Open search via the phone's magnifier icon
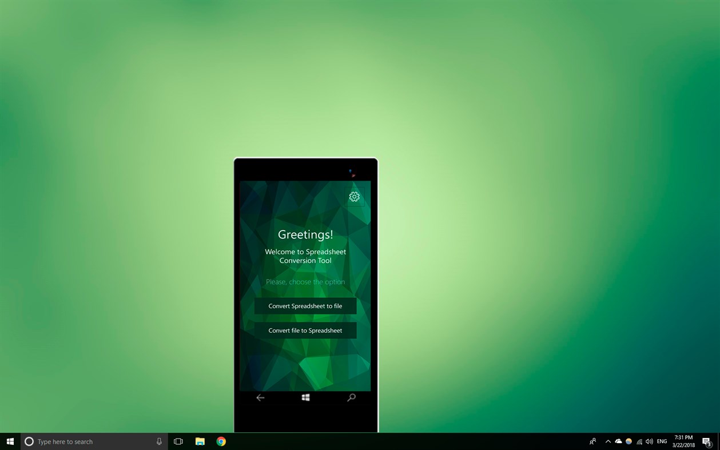Viewport: 720px width, 450px height. (351, 397)
